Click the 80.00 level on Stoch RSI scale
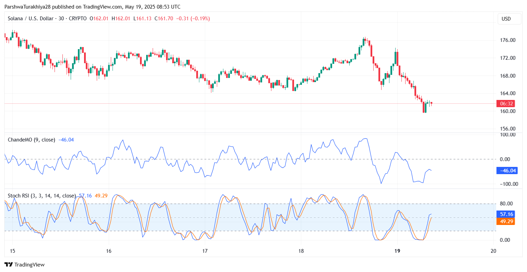The width and height of the screenshot is (527, 272). [506, 204]
